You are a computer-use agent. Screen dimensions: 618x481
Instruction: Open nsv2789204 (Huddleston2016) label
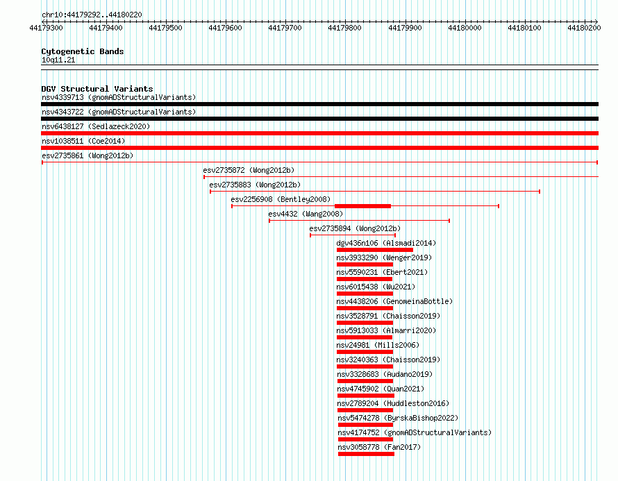393,403
